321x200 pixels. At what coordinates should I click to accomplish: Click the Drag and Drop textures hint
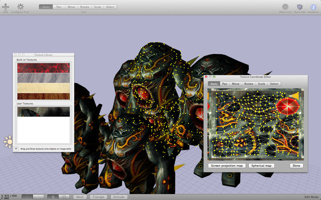click(46, 149)
